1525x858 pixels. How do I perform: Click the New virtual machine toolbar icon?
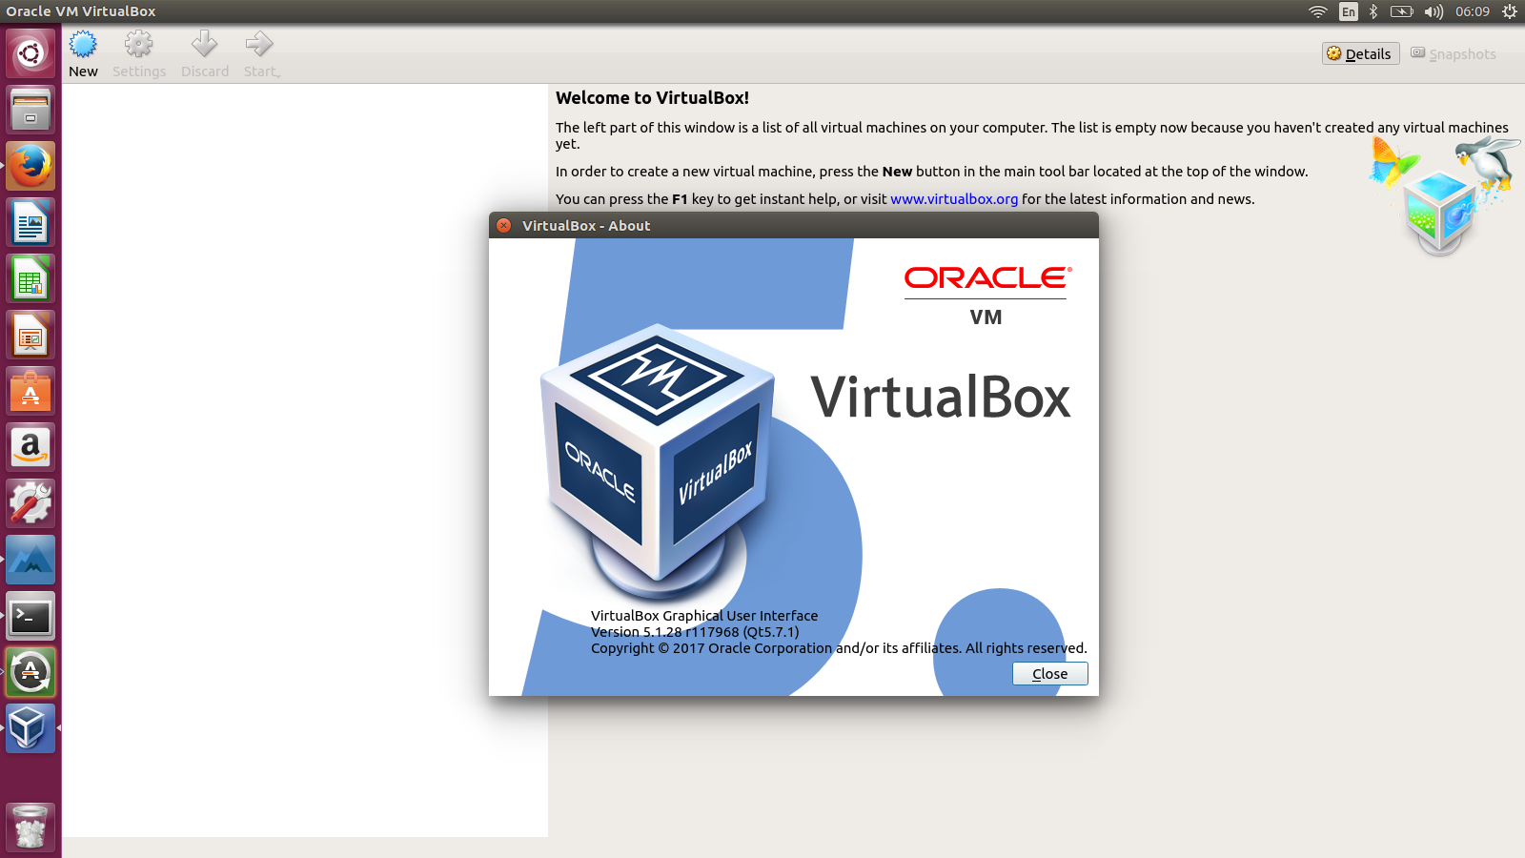[x=83, y=45]
